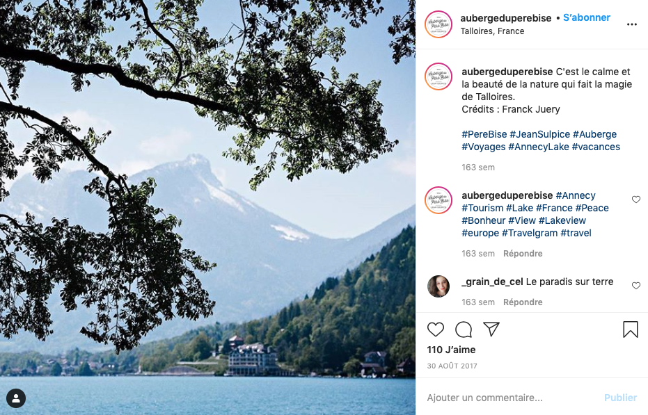
Task: Open the #PereBise hashtag
Action: tap(484, 134)
